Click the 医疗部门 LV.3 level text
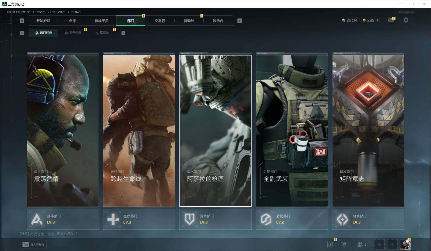Image resolution: width=431 pixels, height=251 pixels. 127,222
